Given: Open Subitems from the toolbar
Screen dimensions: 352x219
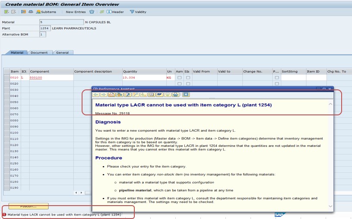Looking at the screenshot, I should (x=46, y=12).
